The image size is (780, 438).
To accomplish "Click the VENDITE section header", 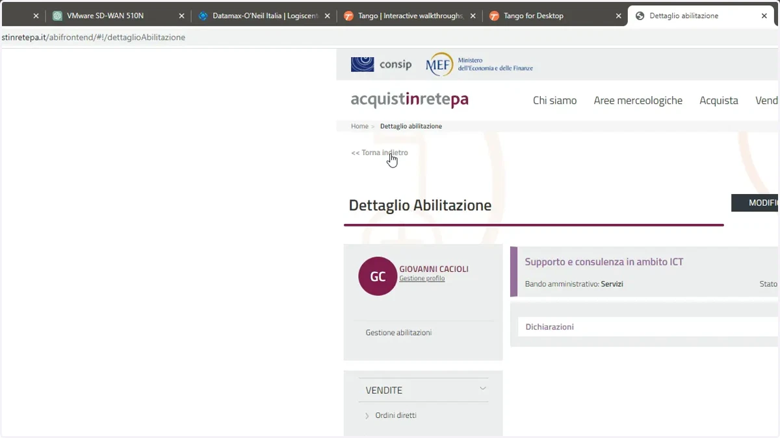I will [x=423, y=390].
